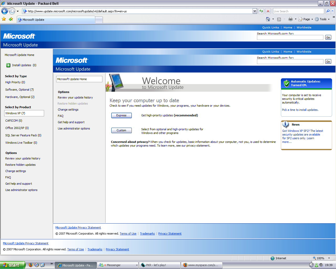The width and height of the screenshot is (336, 269).
Task: Select Software, Optional (7) updates
Action: point(19,90)
